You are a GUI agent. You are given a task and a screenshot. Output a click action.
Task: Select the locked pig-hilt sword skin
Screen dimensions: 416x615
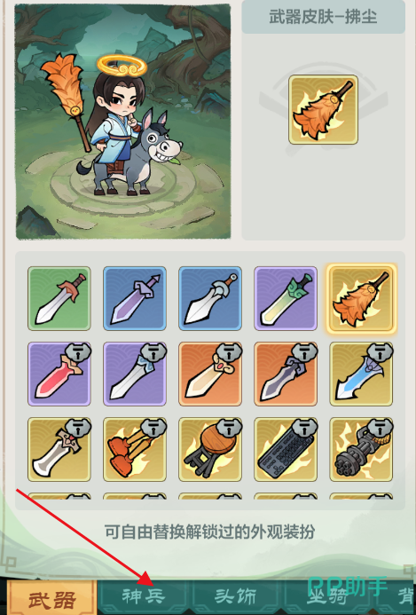(210, 374)
